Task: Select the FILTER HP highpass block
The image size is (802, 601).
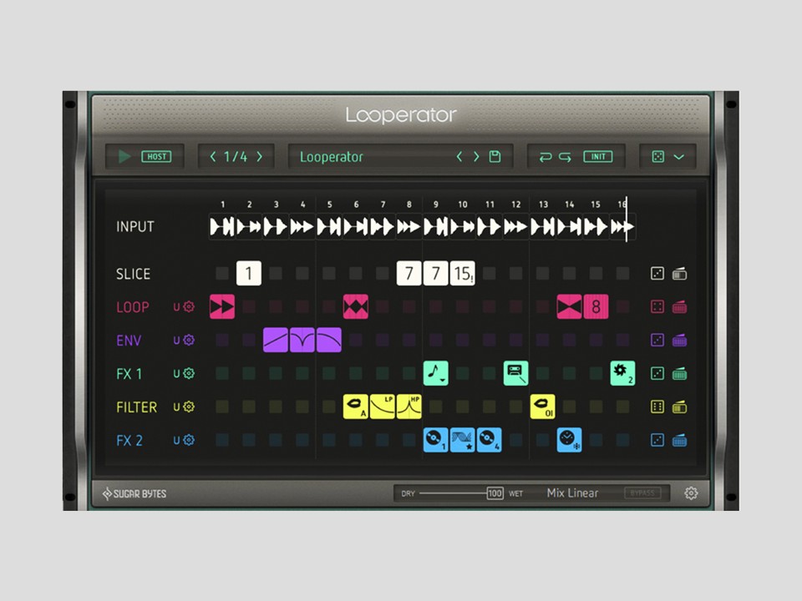Action: pyautogui.click(x=409, y=407)
